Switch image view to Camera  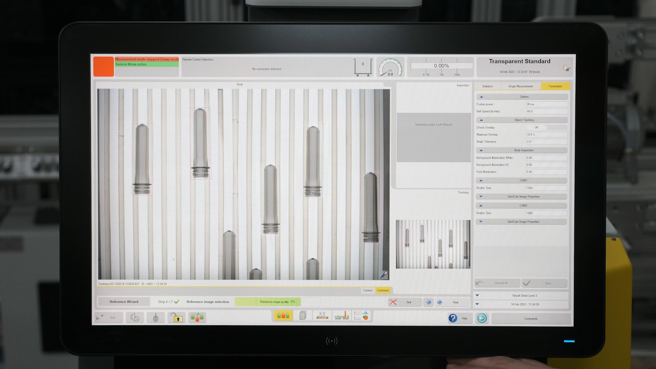(x=368, y=290)
